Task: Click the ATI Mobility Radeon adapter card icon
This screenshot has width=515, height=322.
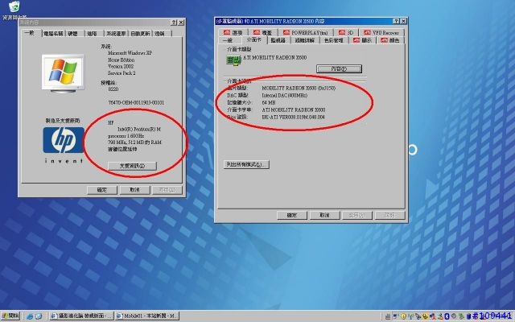Action: click(x=233, y=60)
